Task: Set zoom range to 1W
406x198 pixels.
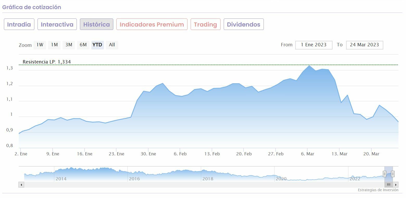Action: tap(40, 45)
